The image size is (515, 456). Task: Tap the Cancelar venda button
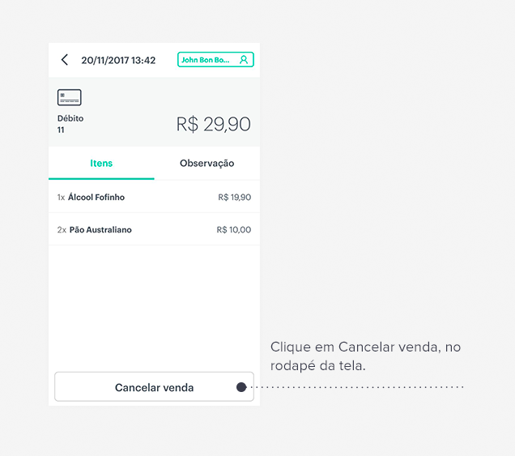point(154,386)
